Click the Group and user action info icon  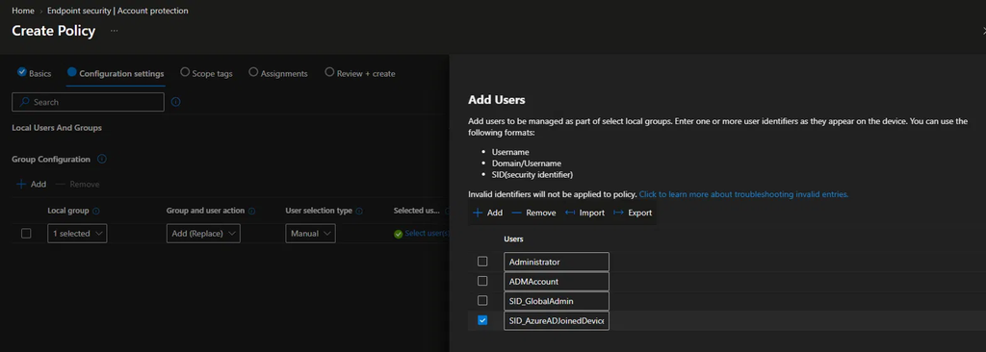click(x=251, y=212)
